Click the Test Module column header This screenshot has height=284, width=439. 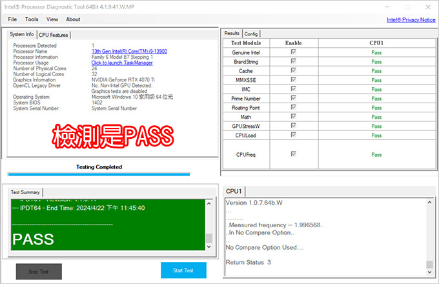pyautogui.click(x=246, y=43)
